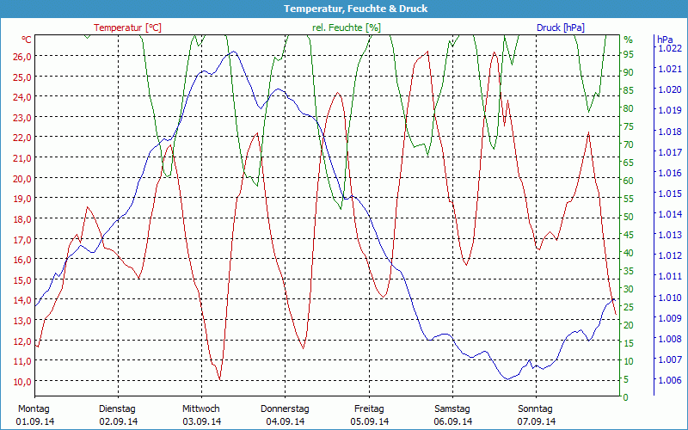This screenshot has width=688, height=430.
Task: Click the '70' humidity axis value
Action: [x=629, y=144]
